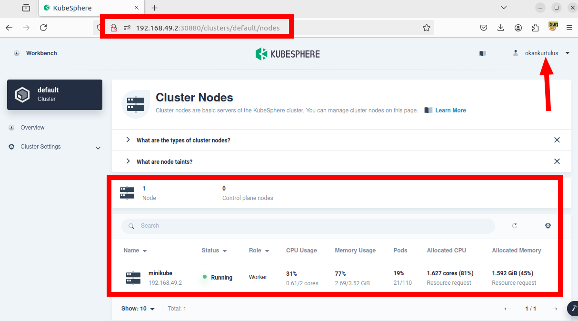
Task: Open the table column settings gear icon
Action: [x=548, y=226]
